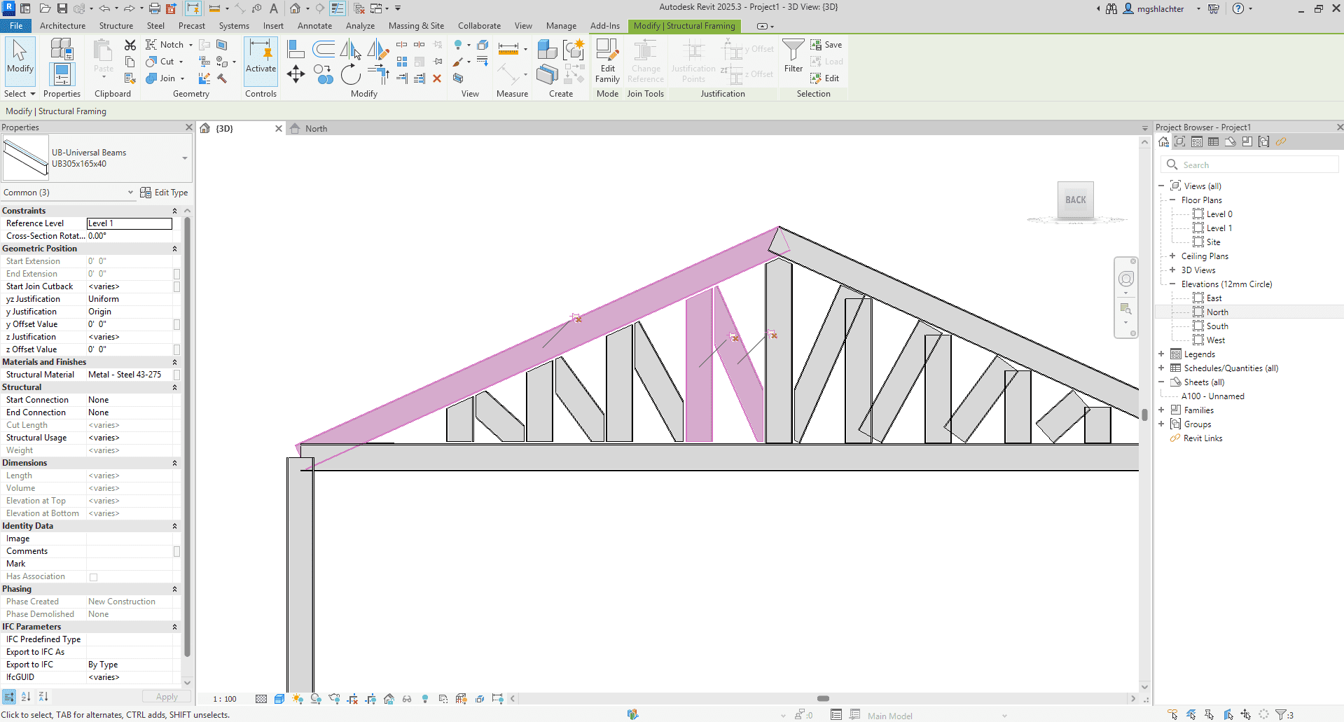Click the Edit Type button

pyautogui.click(x=164, y=193)
